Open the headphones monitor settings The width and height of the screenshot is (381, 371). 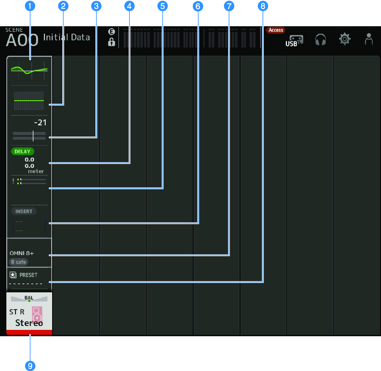tap(320, 40)
